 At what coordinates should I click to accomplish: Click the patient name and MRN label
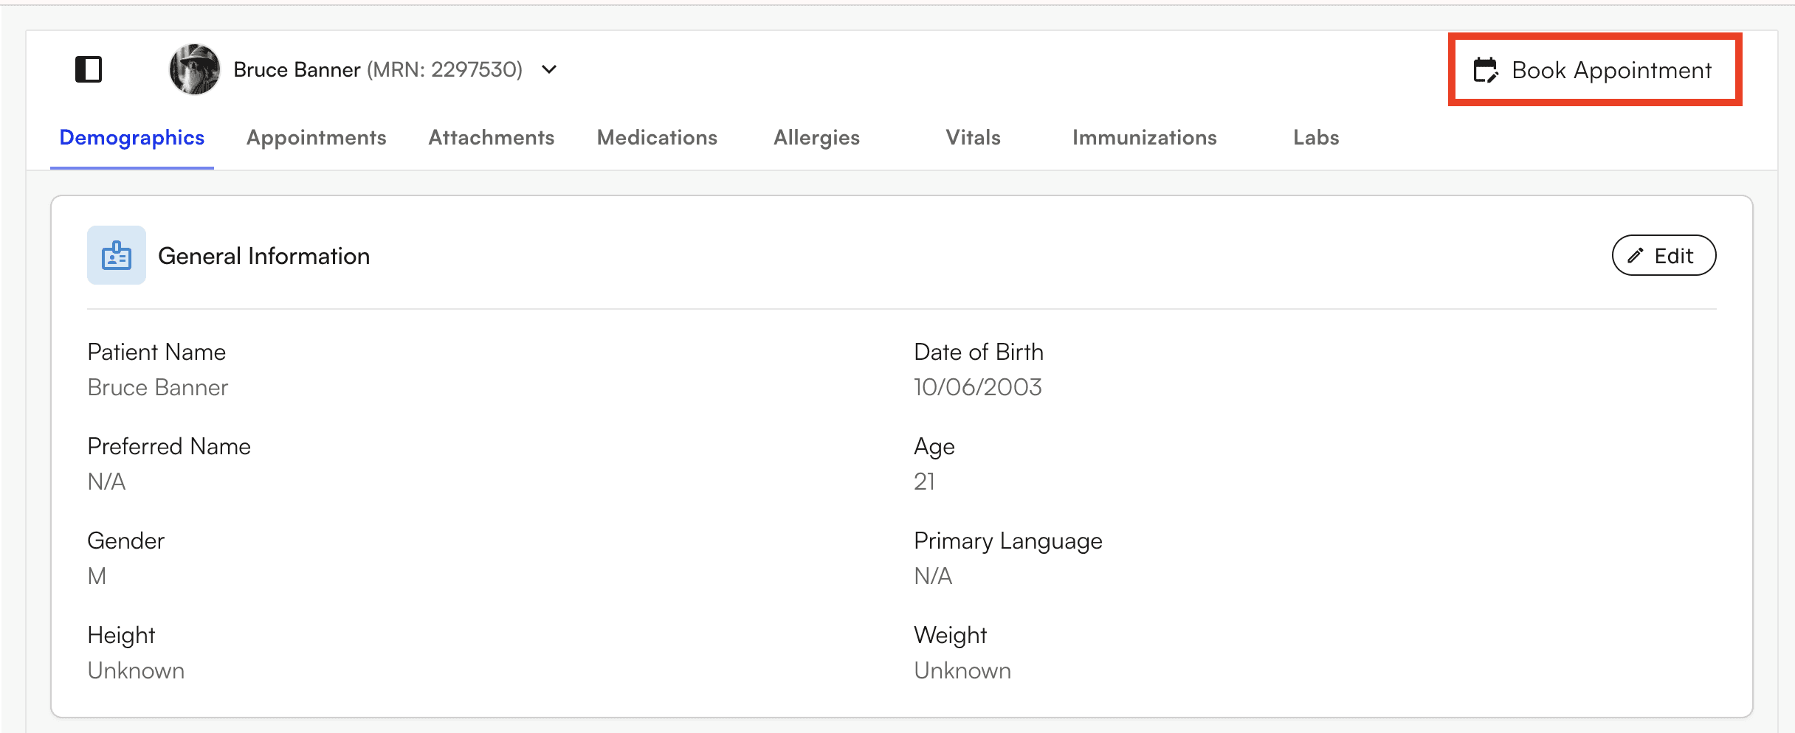(378, 69)
